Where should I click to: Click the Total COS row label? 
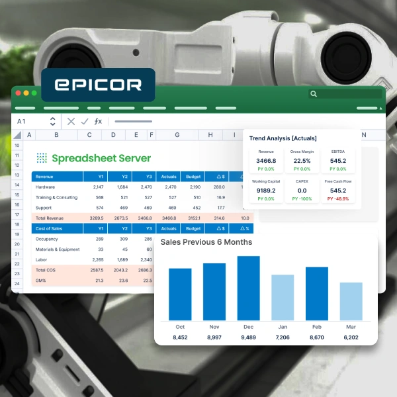click(x=45, y=270)
